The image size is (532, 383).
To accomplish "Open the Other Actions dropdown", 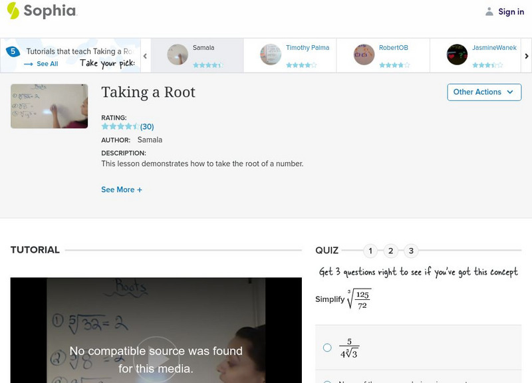I will (x=483, y=92).
